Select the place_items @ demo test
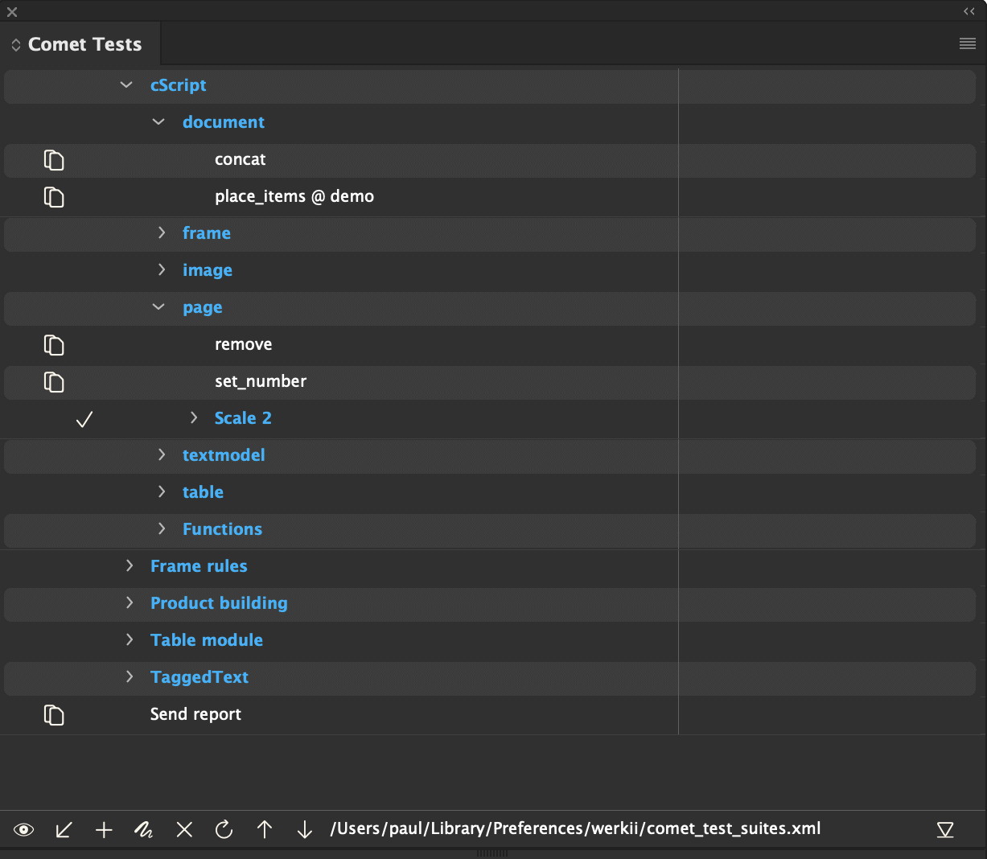This screenshot has height=859, width=987. 490,197
